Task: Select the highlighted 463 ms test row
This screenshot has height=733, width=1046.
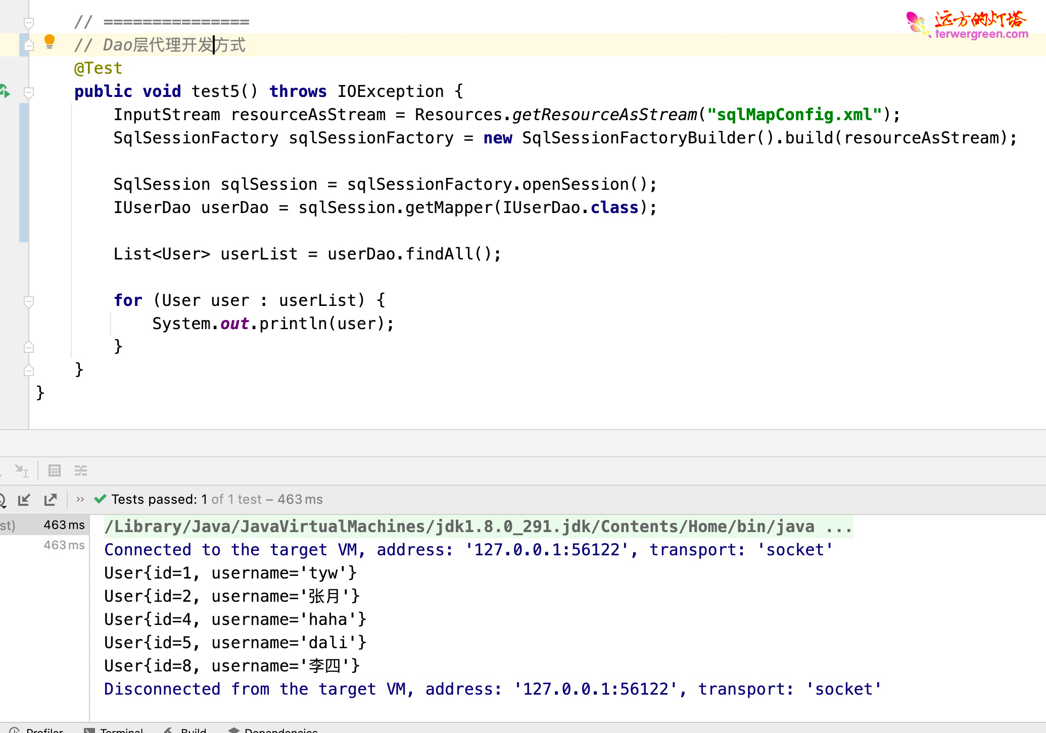Action: (44, 525)
